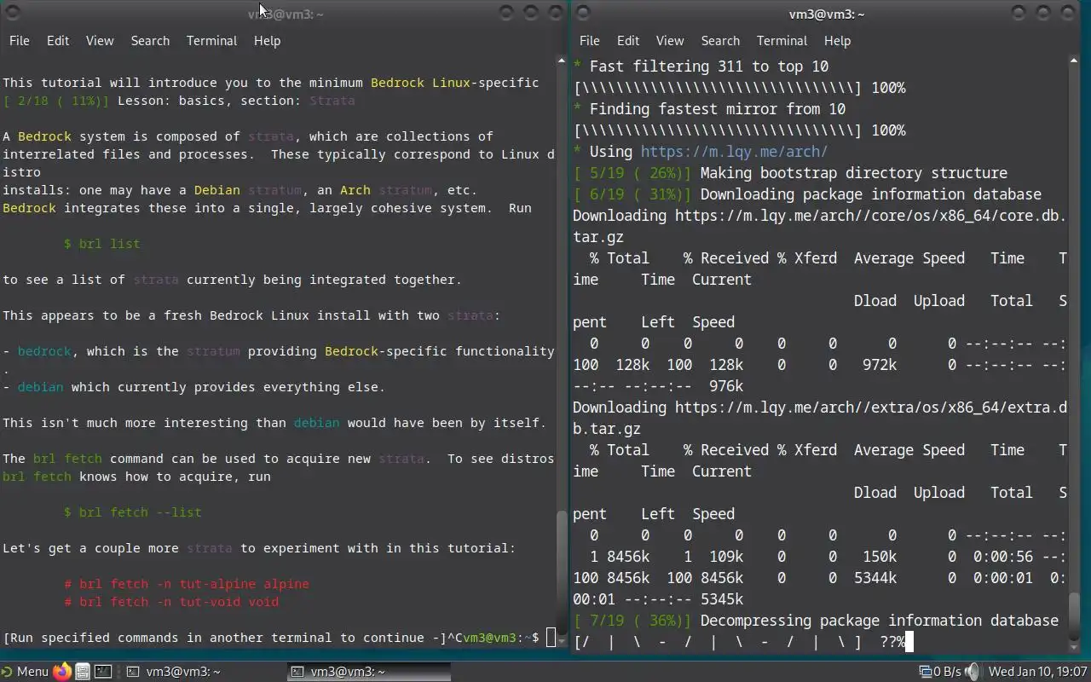The height and width of the screenshot is (682, 1091).
Task: Launch terminal from the taskbar launcher icon
Action: [x=102, y=671]
